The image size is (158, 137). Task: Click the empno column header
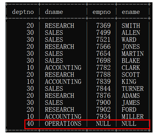pos(101,12)
